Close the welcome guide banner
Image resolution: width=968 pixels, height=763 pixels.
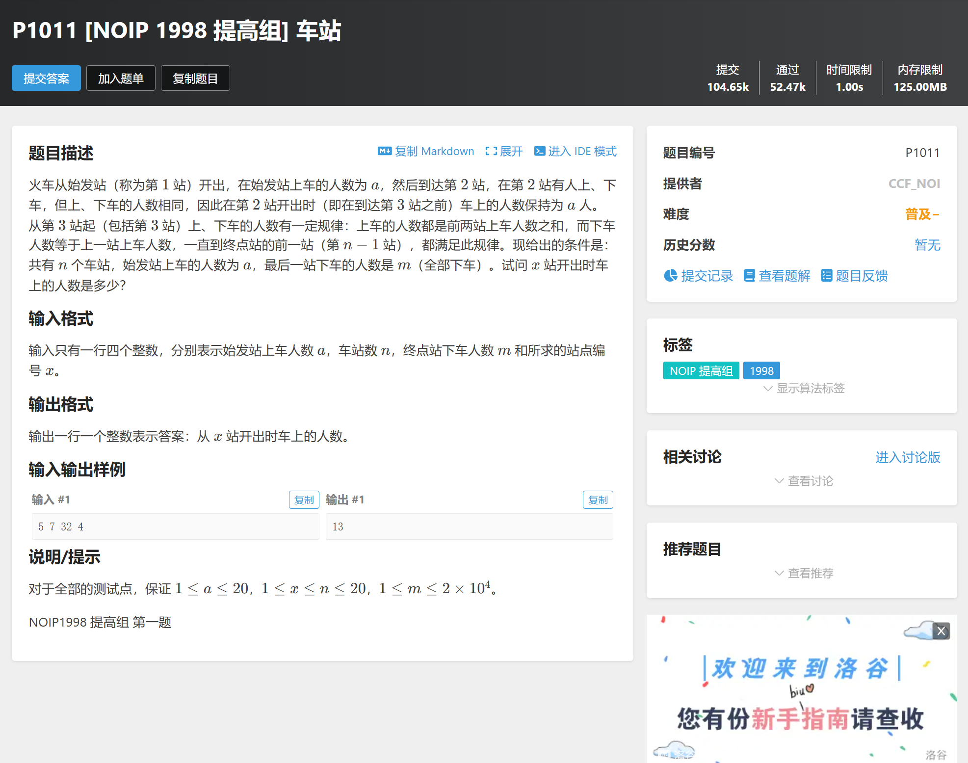point(941,631)
